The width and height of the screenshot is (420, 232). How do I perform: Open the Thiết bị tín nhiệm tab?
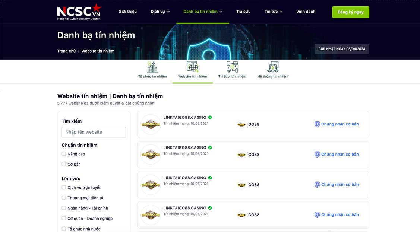(x=232, y=70)
